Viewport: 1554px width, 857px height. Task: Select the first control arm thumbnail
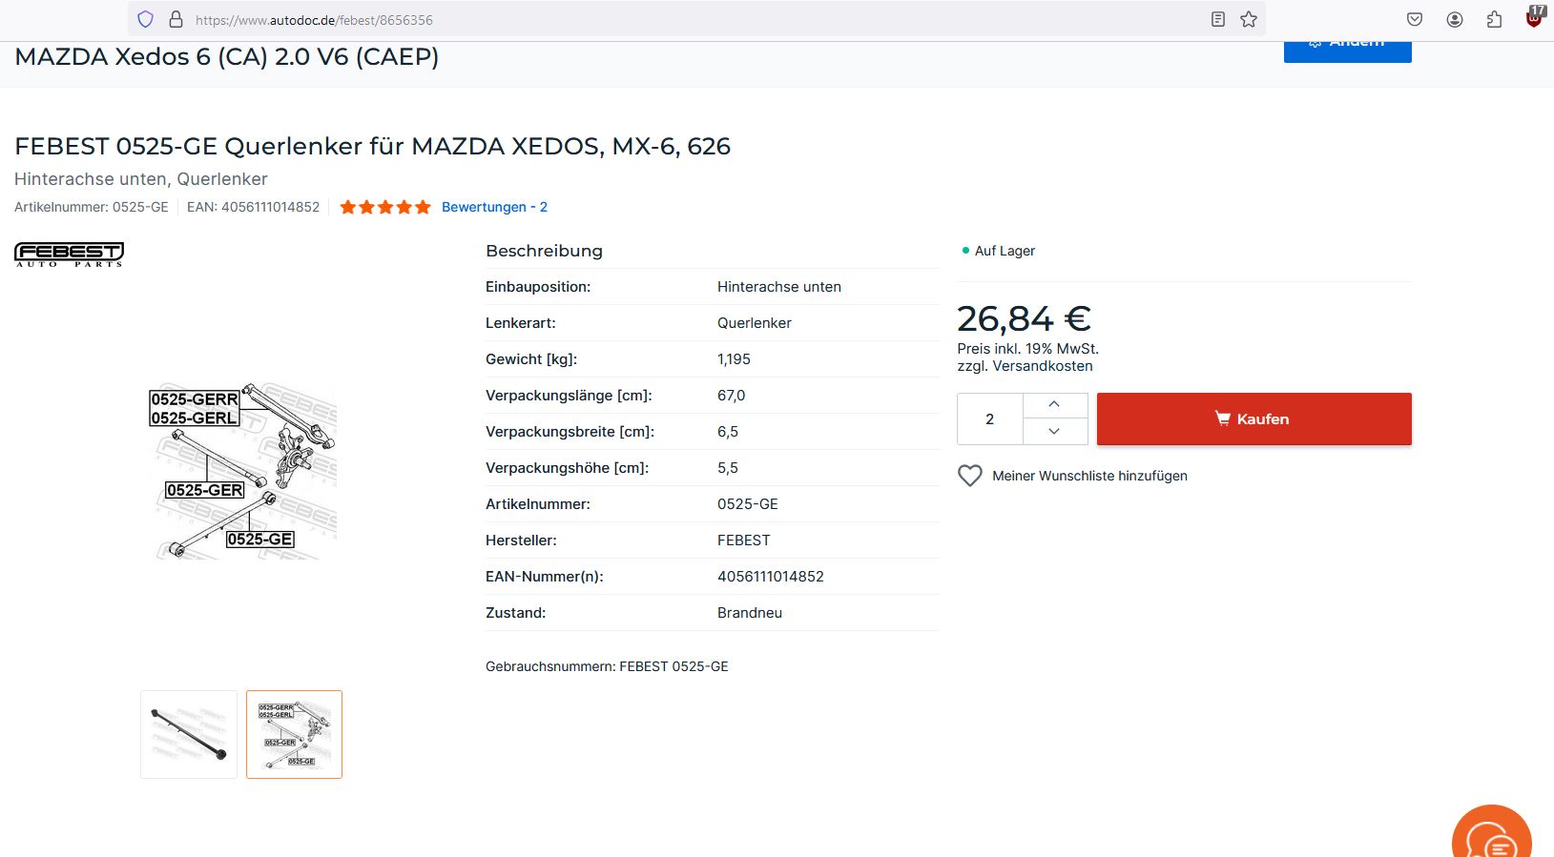[x=189, y=734]
